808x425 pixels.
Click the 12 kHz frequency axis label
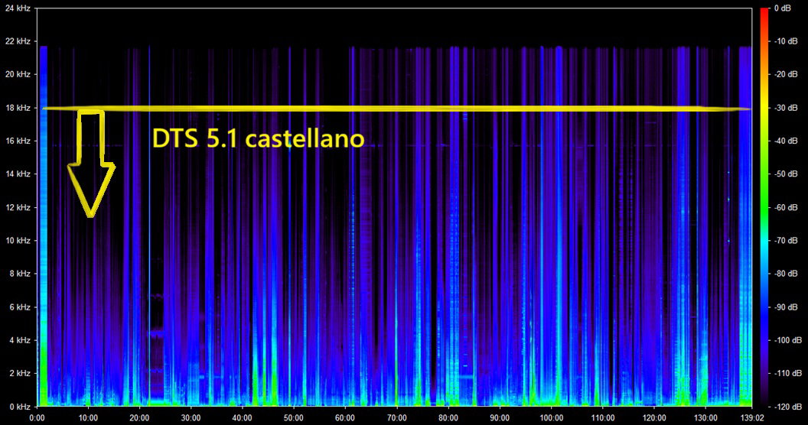point(18,207)
